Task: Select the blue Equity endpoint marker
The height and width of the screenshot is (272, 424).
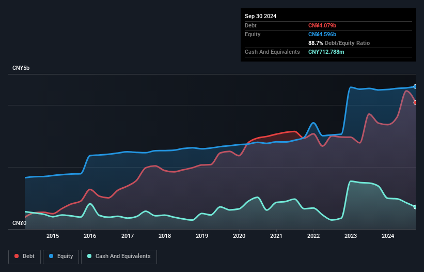Action: 415,86
